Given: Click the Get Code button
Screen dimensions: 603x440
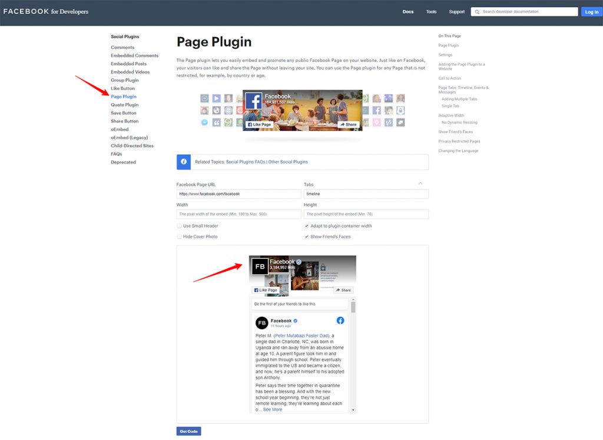Looking at the screenshot, I should click(188, 431).
